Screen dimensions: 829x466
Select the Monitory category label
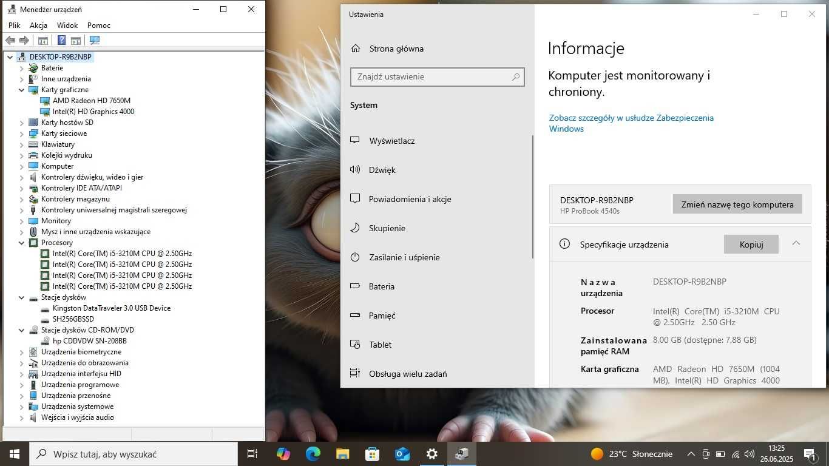click(x=56, y=221)
